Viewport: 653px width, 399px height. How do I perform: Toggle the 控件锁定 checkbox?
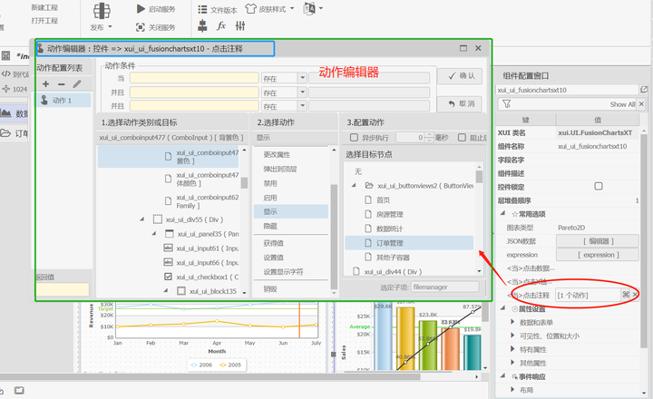pos(598,186)
